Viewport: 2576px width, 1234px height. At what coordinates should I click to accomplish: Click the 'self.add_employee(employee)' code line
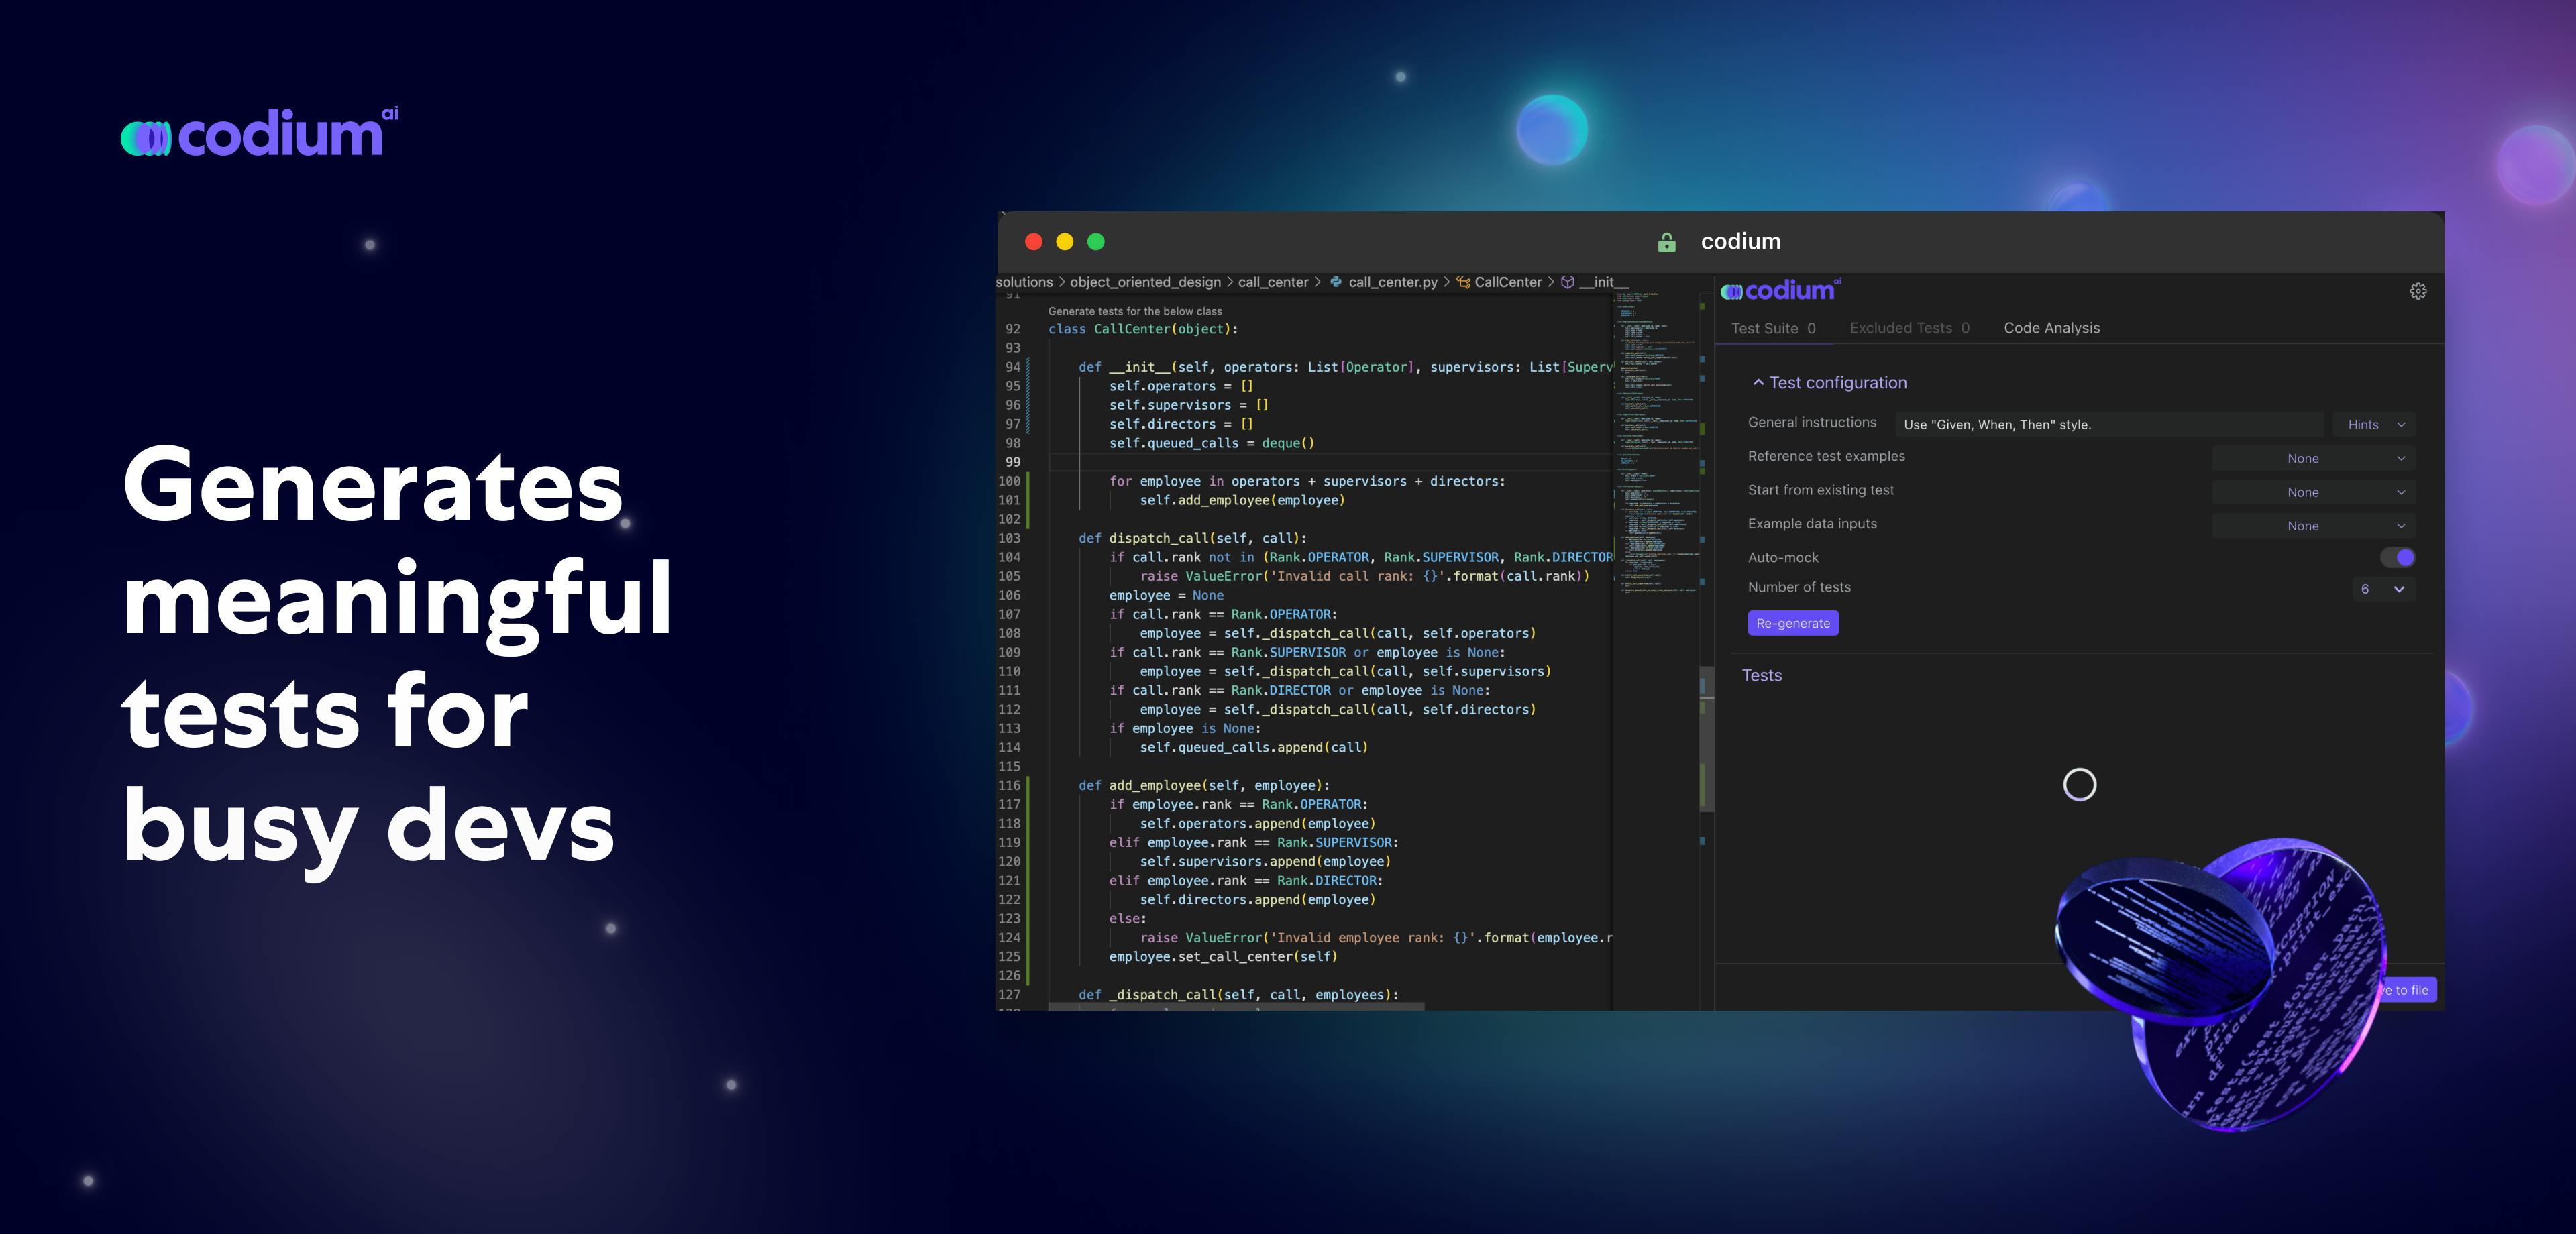pyautogui.click(x=1242, y=500)
